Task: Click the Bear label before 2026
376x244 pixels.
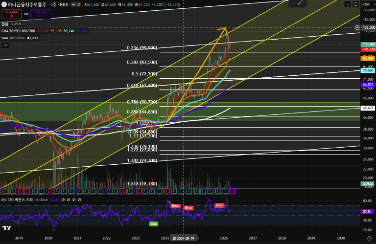Action: pyautogui.click(x=219, y=205)
